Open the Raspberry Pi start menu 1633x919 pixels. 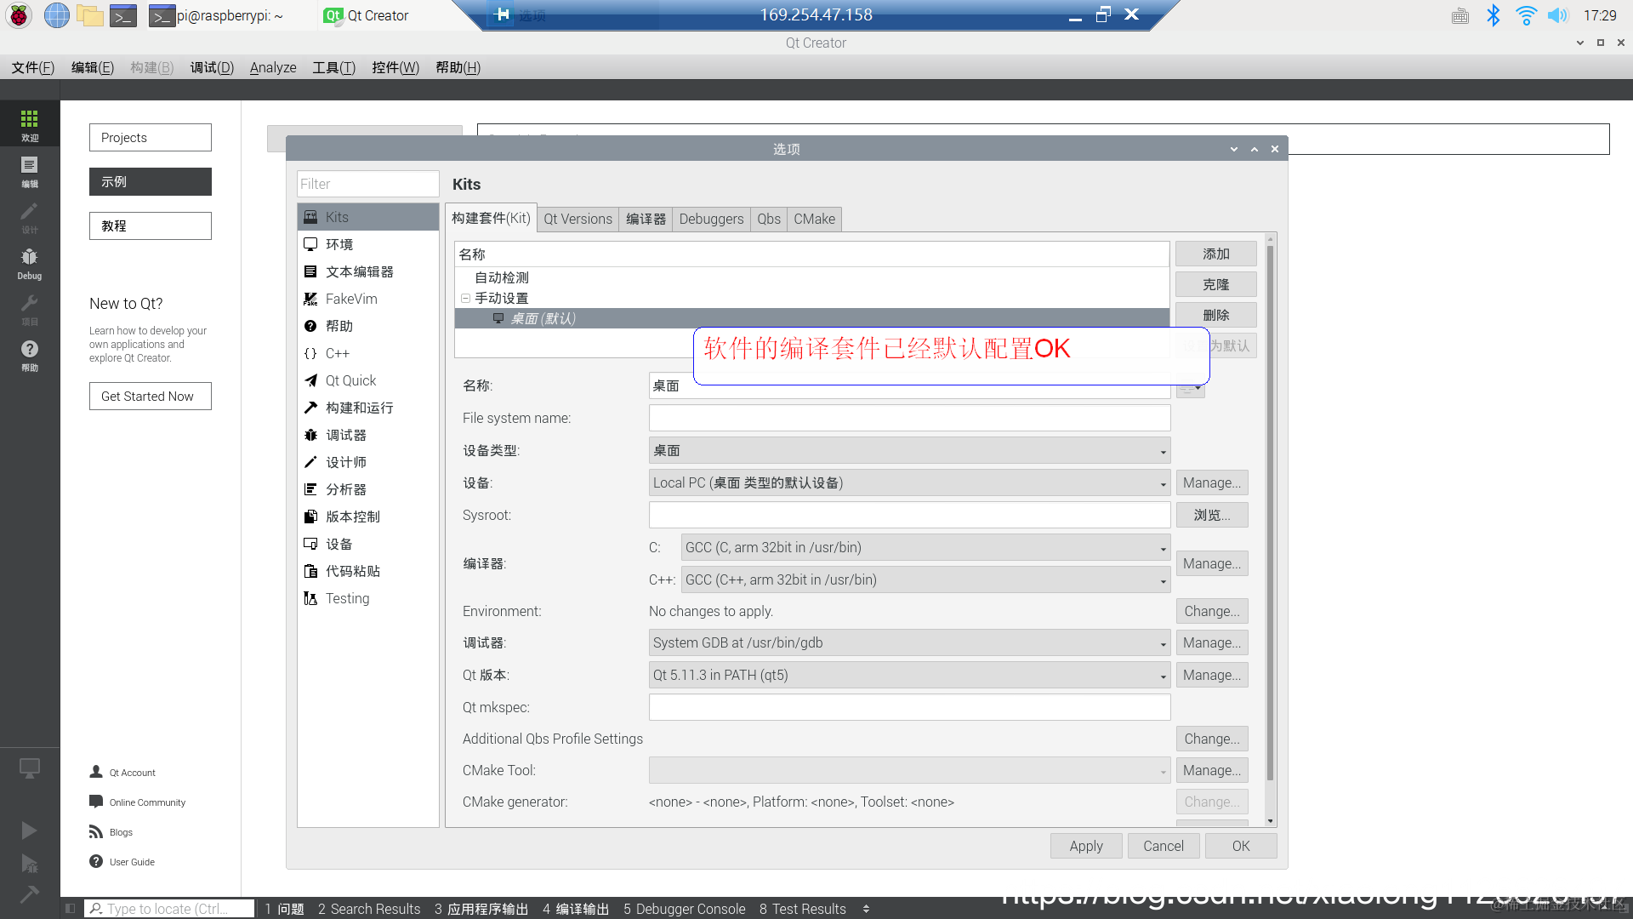(19, 15)
